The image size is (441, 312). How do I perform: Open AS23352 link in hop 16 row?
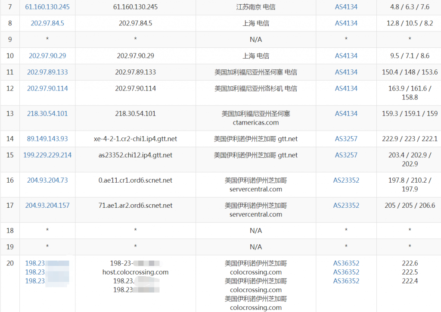pos(346,180)
